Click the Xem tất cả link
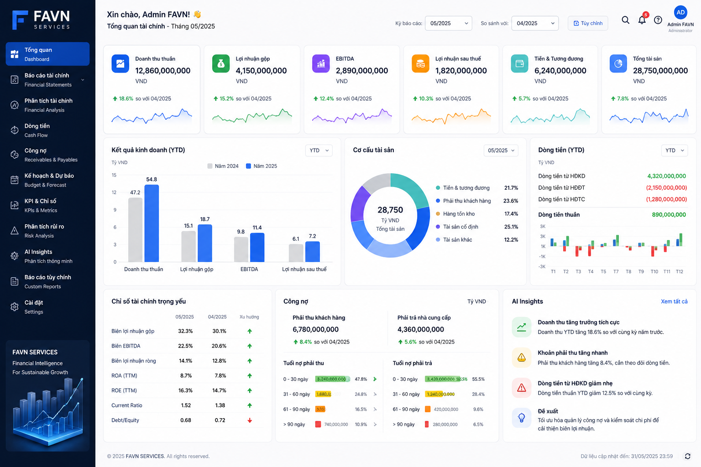 pyautogui.click(x=674, y=301)
